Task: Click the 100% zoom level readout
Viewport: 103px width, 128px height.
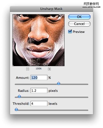Action: tap(38, 69)
